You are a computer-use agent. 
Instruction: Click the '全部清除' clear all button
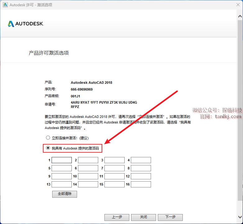coord(65,194)
